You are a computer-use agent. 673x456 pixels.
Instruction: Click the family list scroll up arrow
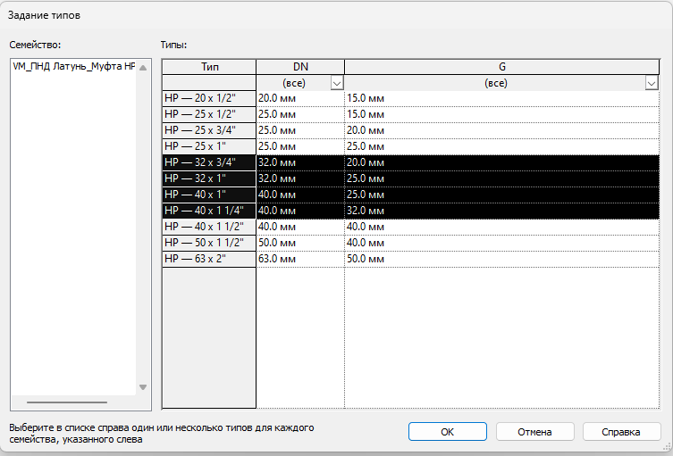143,68
